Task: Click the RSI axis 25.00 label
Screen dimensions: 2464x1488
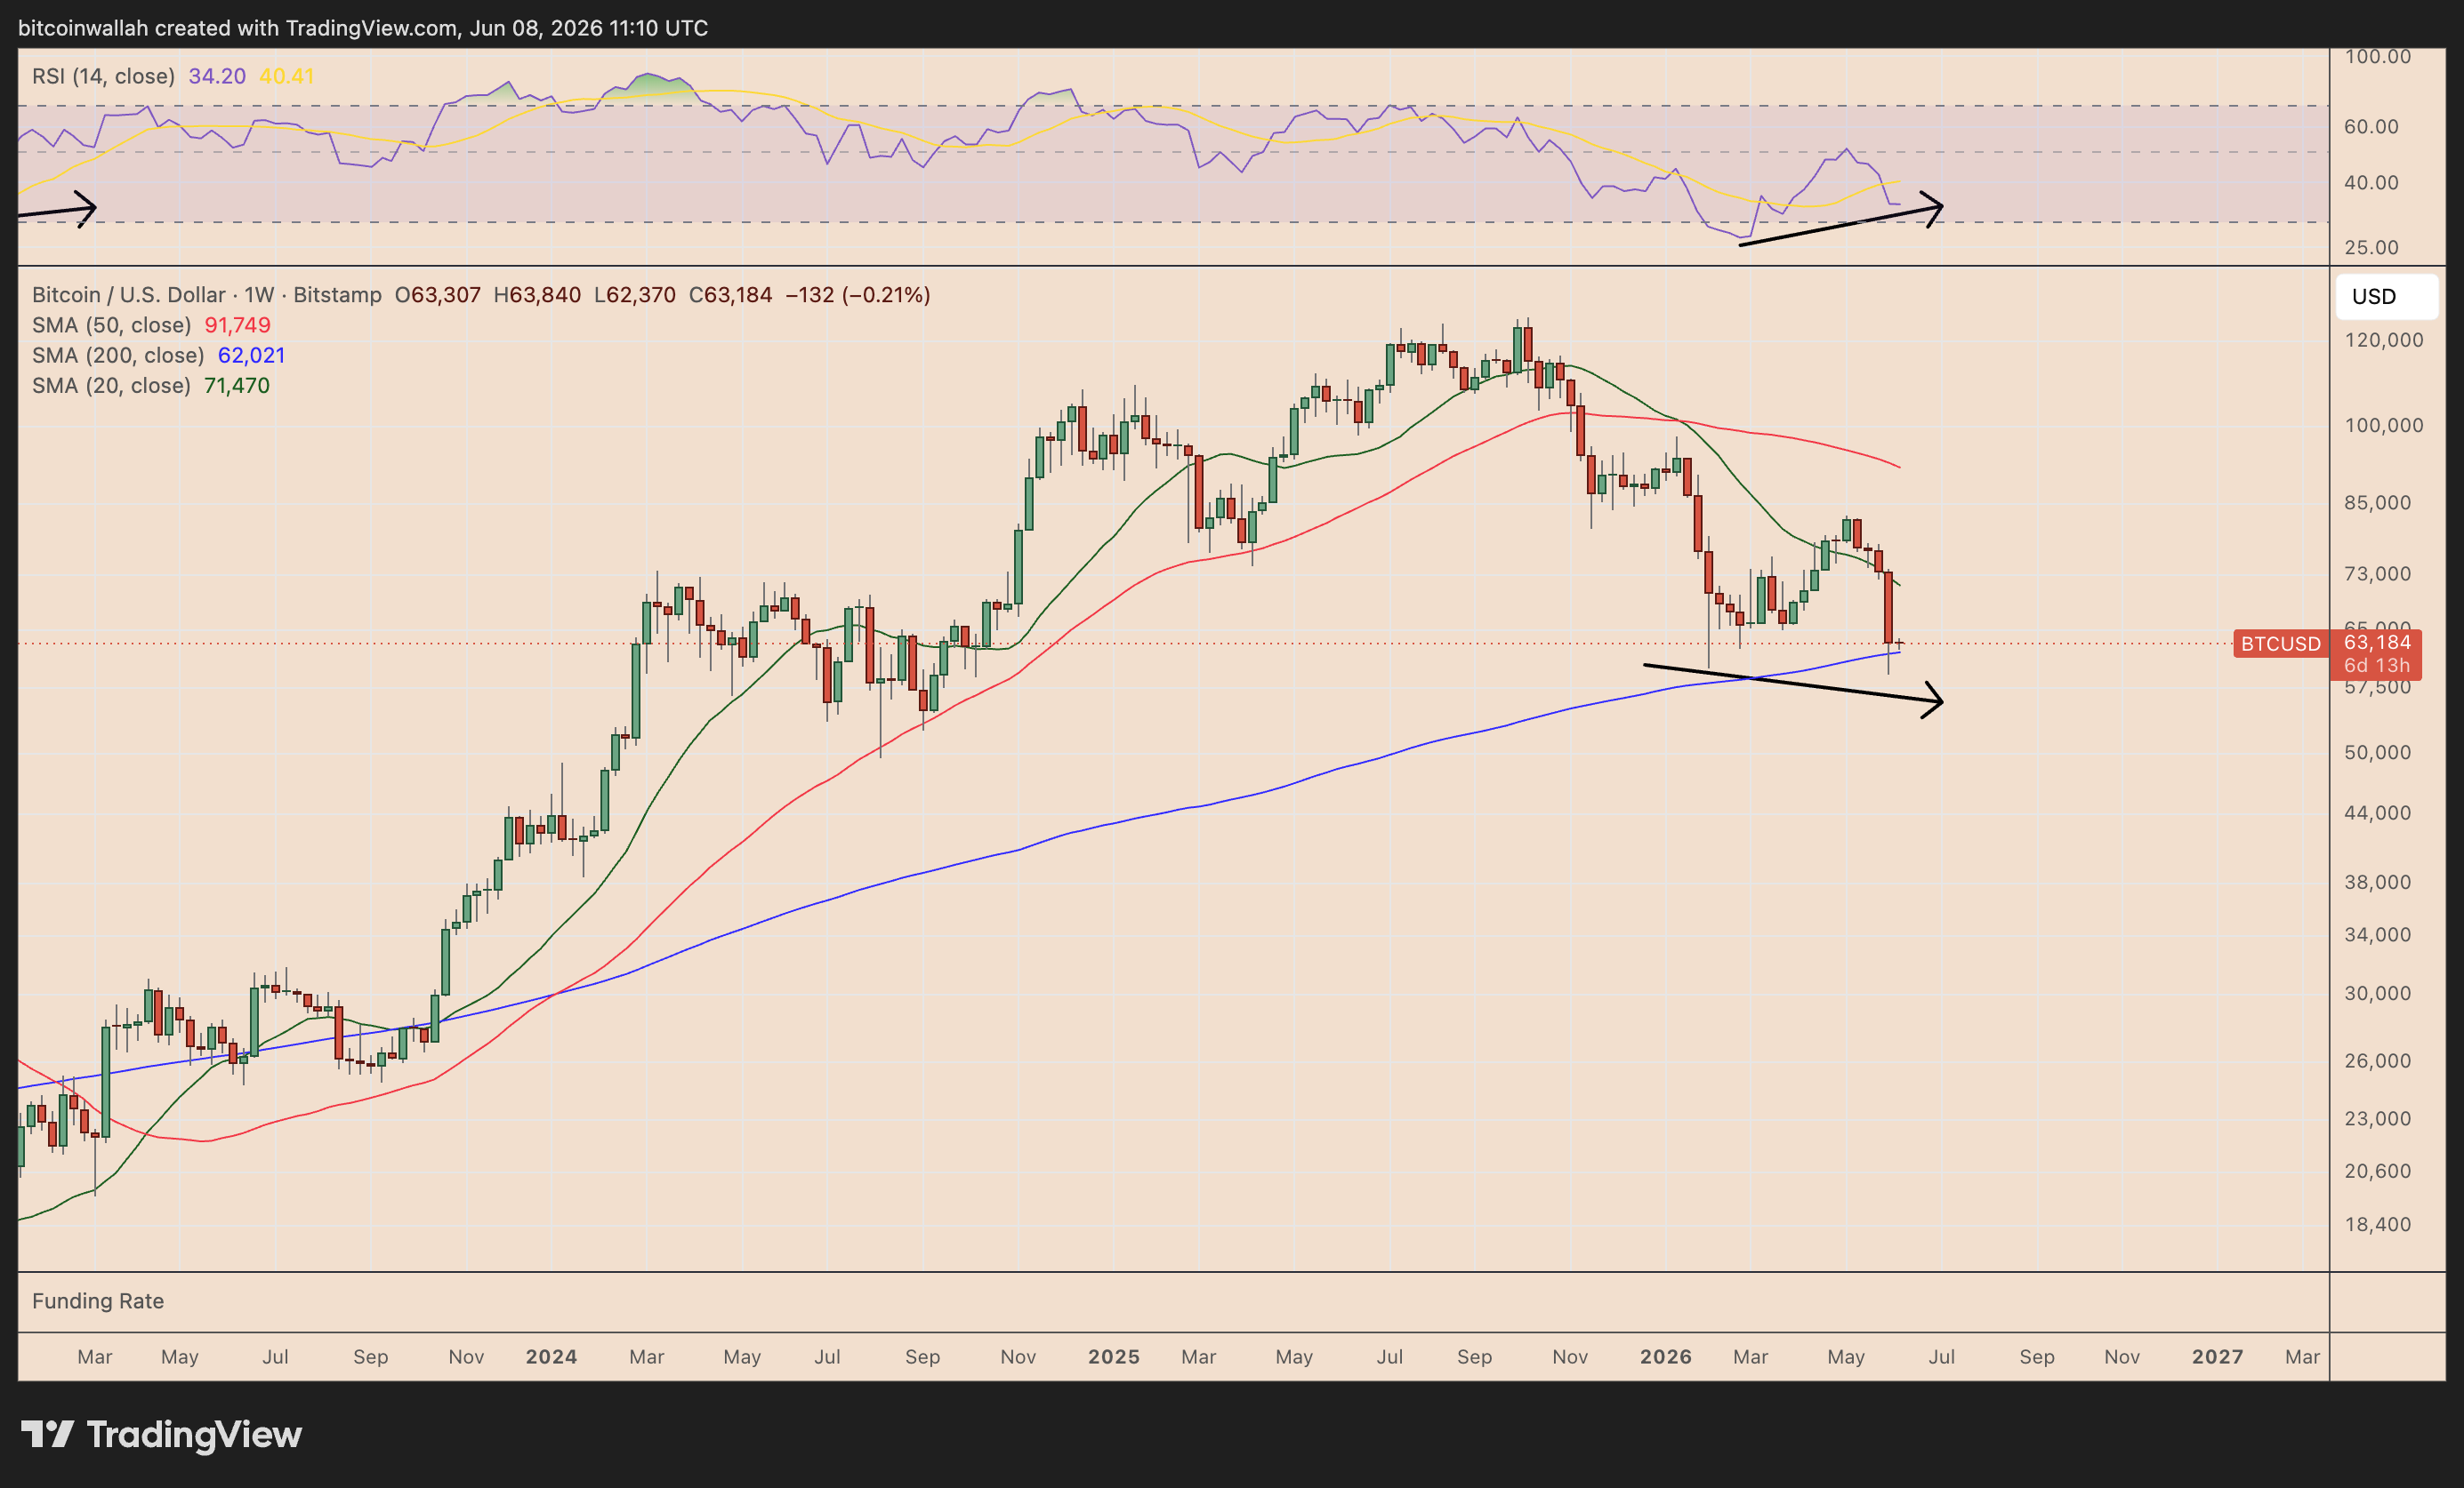Action: [2371, 247]
